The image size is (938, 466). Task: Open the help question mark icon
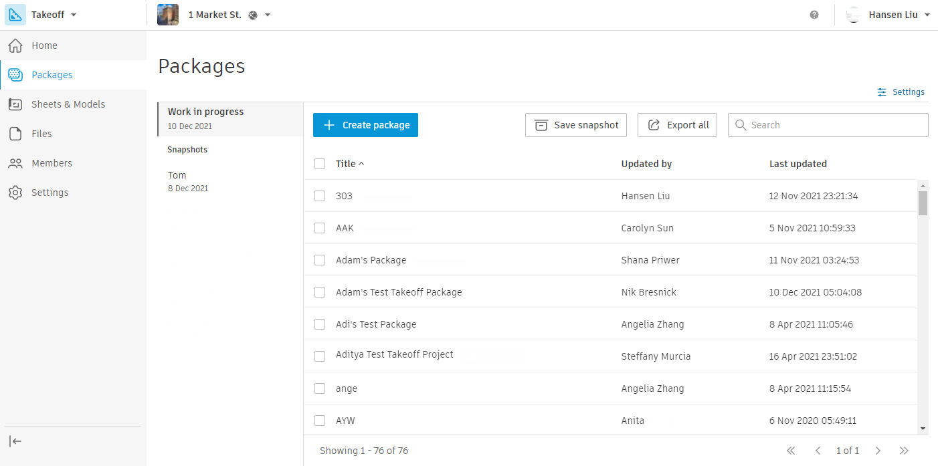[814, 15]
